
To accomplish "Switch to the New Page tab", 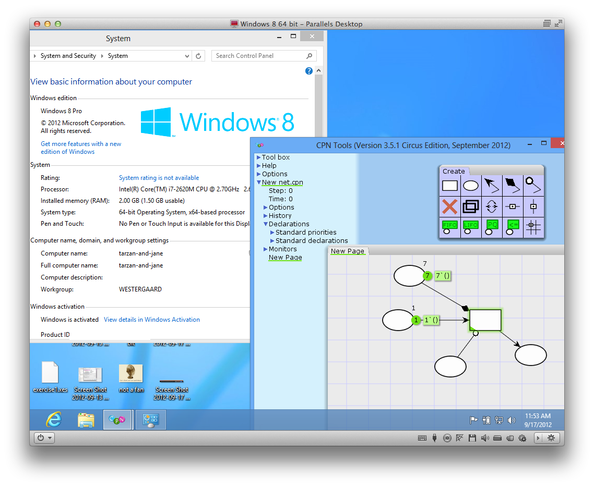I will click(348, 251).
